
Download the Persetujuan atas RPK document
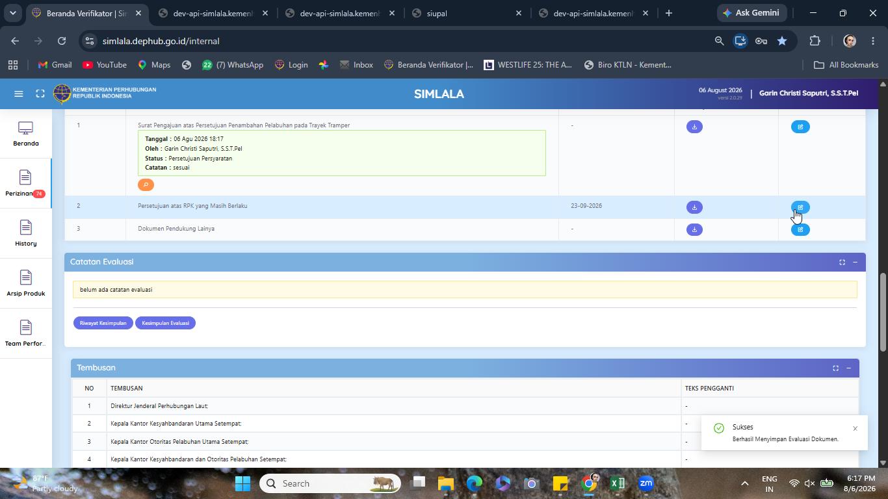coord(694,207)
